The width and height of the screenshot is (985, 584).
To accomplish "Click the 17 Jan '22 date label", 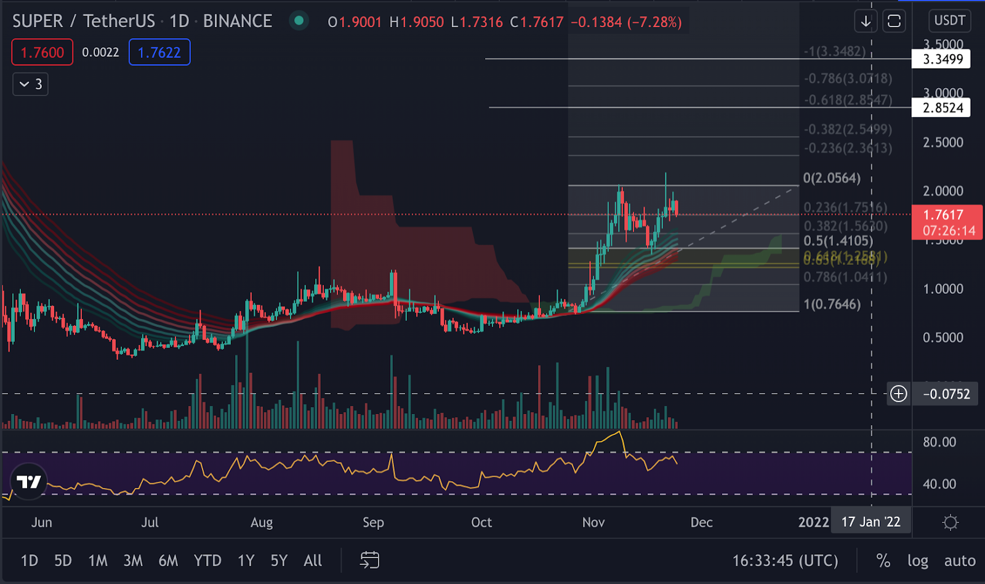I will tap(870, 522).
